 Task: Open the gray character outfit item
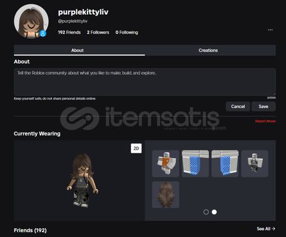pyautogui.click(x=255, y=163)
